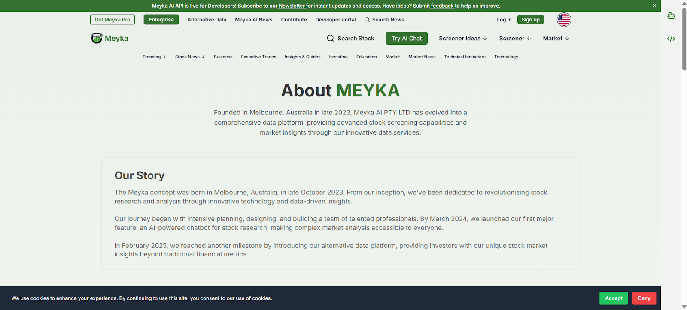This screenshot has height=310, width=687.
Task: Start Try AI Chat
Action: (407, 38)
